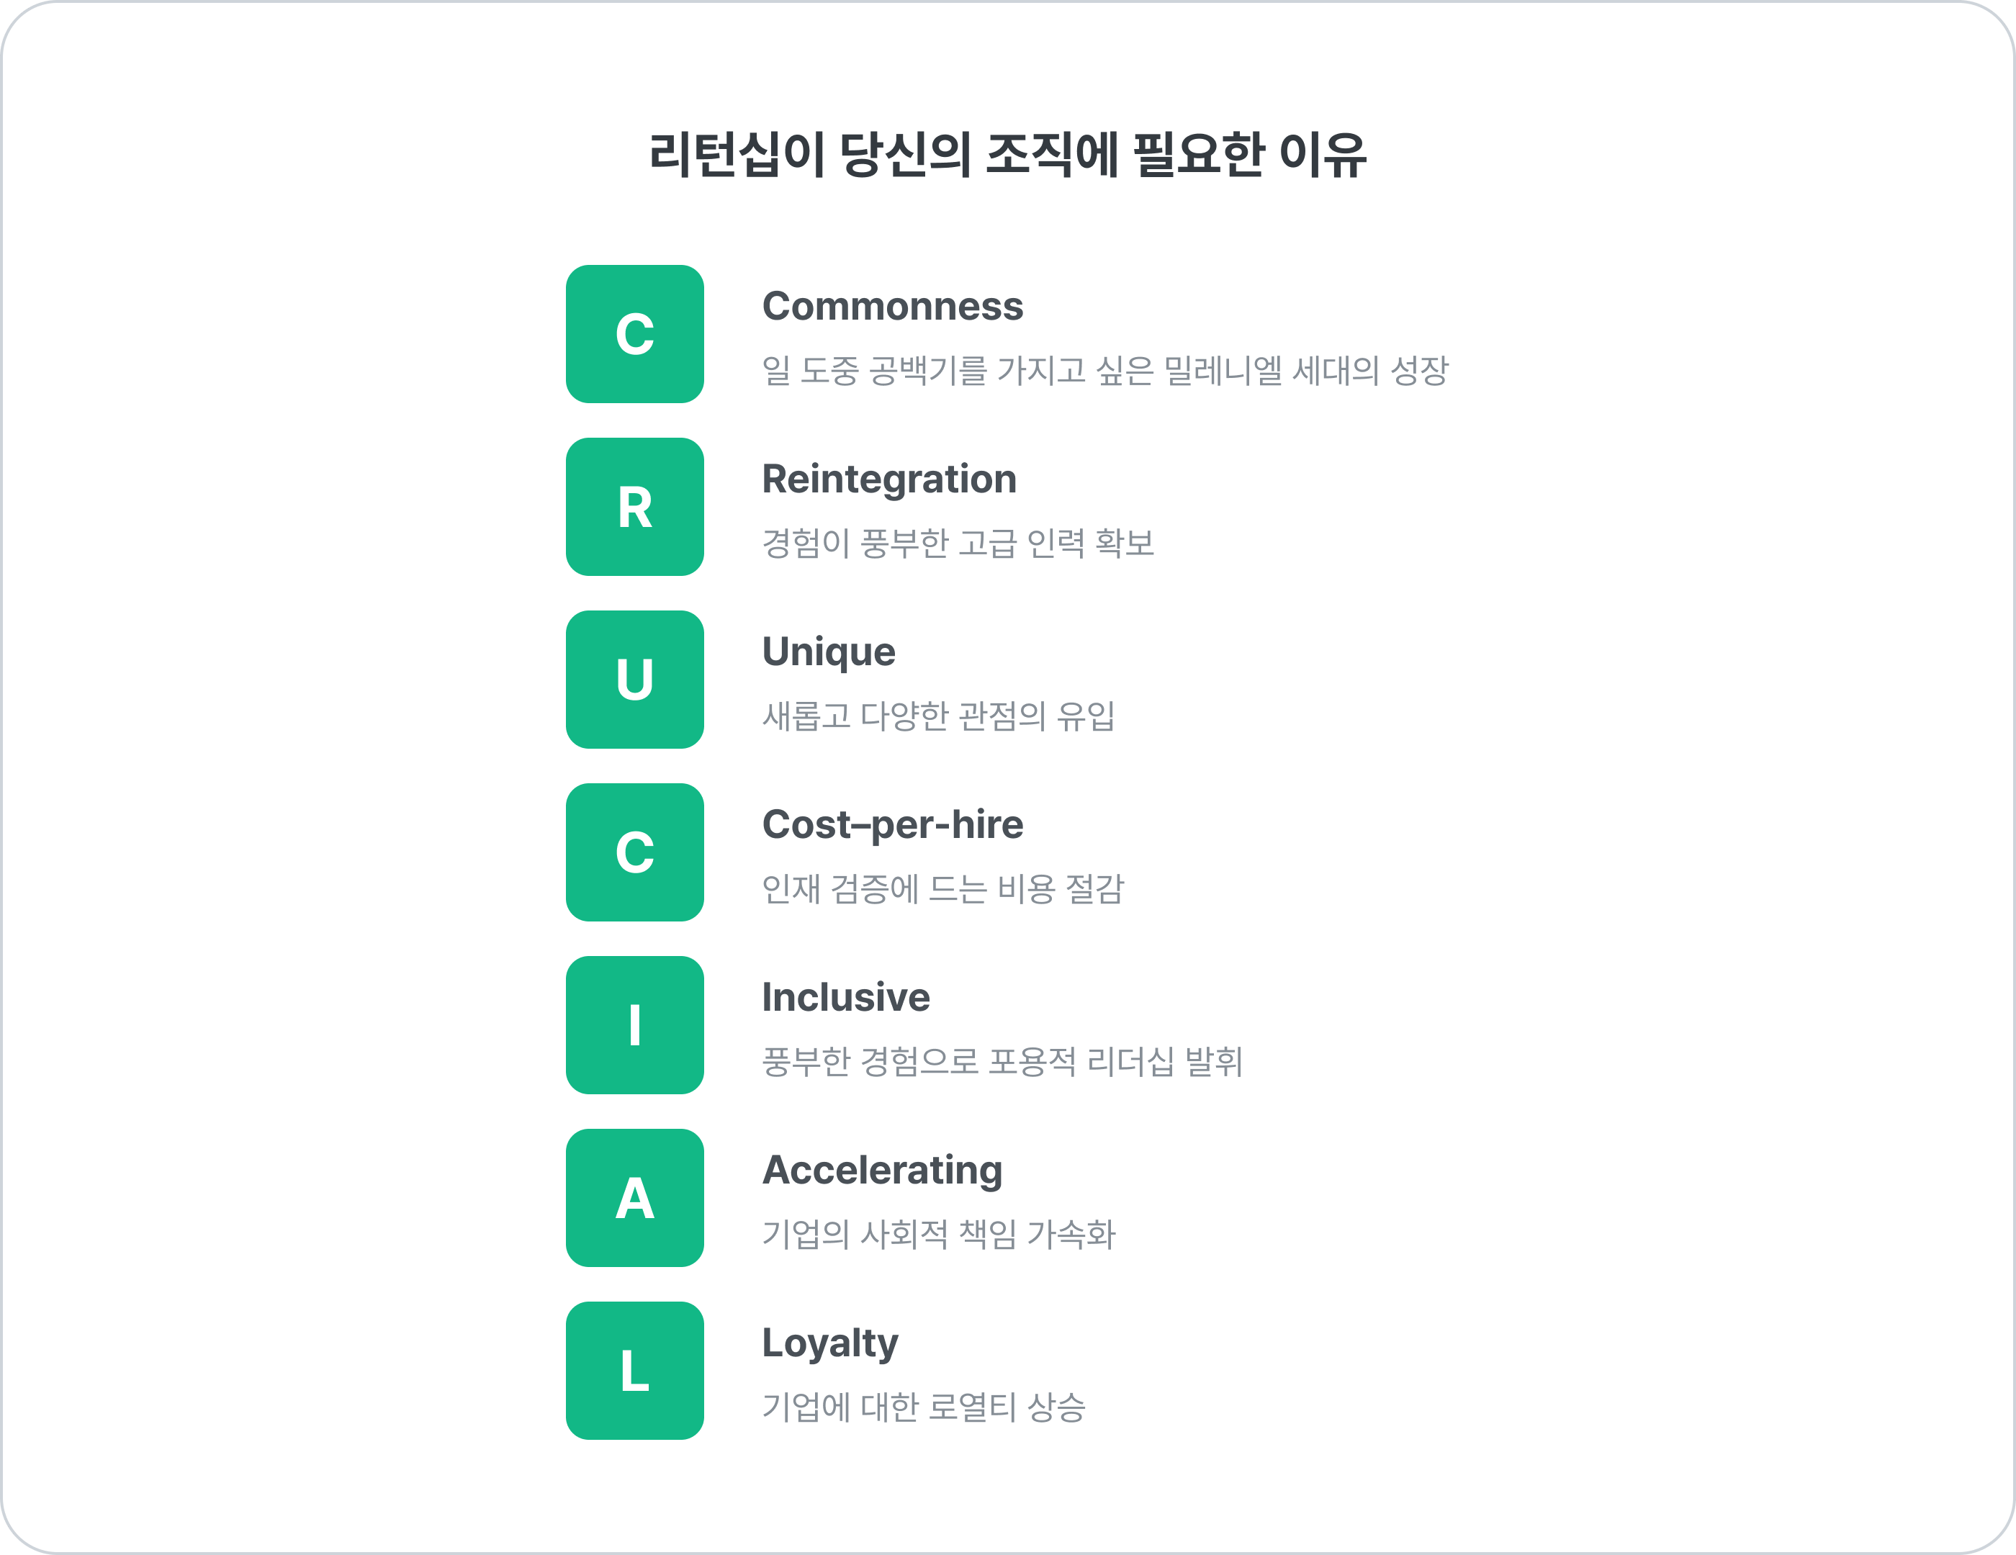Select the Accelerating heading
2016x1555 pixels.
883,1171
